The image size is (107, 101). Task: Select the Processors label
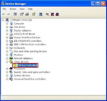tap(19, 69)
